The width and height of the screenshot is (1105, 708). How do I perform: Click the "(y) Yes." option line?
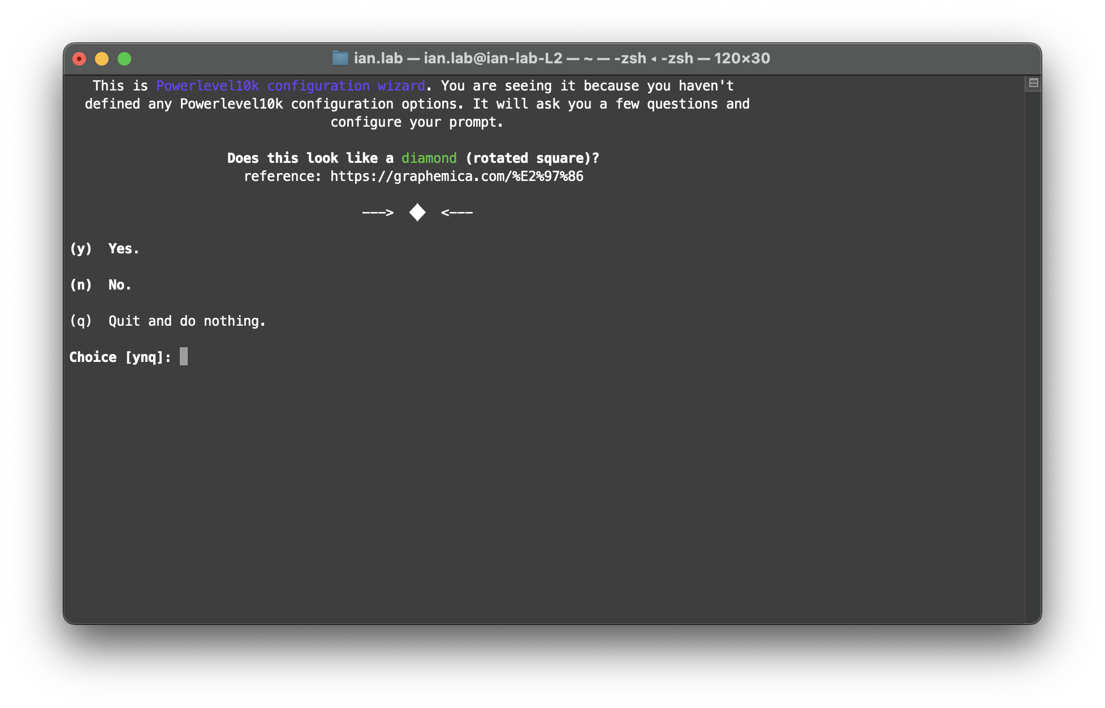[x=105, y=249]
